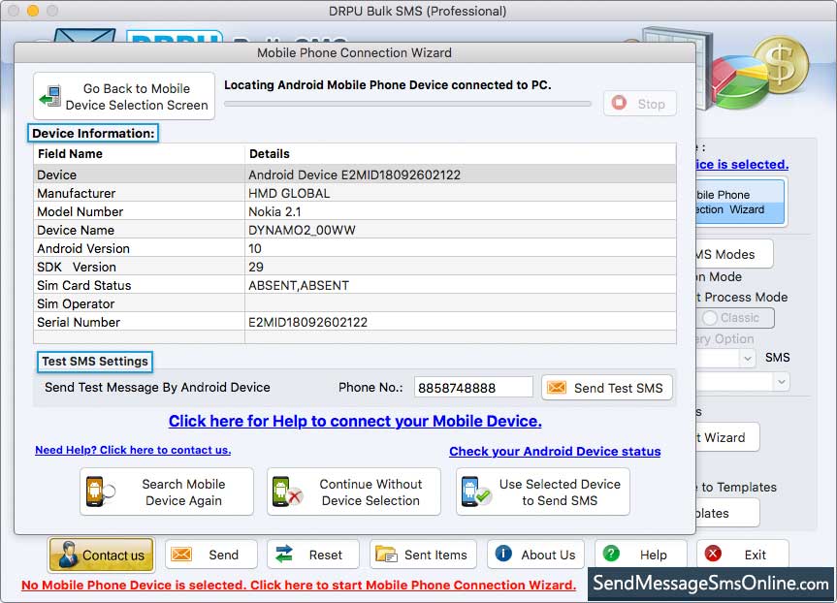837x603 pixels.
Task: Click red No Mobile Phone Device selected link
Action: [x=299, y=585]
